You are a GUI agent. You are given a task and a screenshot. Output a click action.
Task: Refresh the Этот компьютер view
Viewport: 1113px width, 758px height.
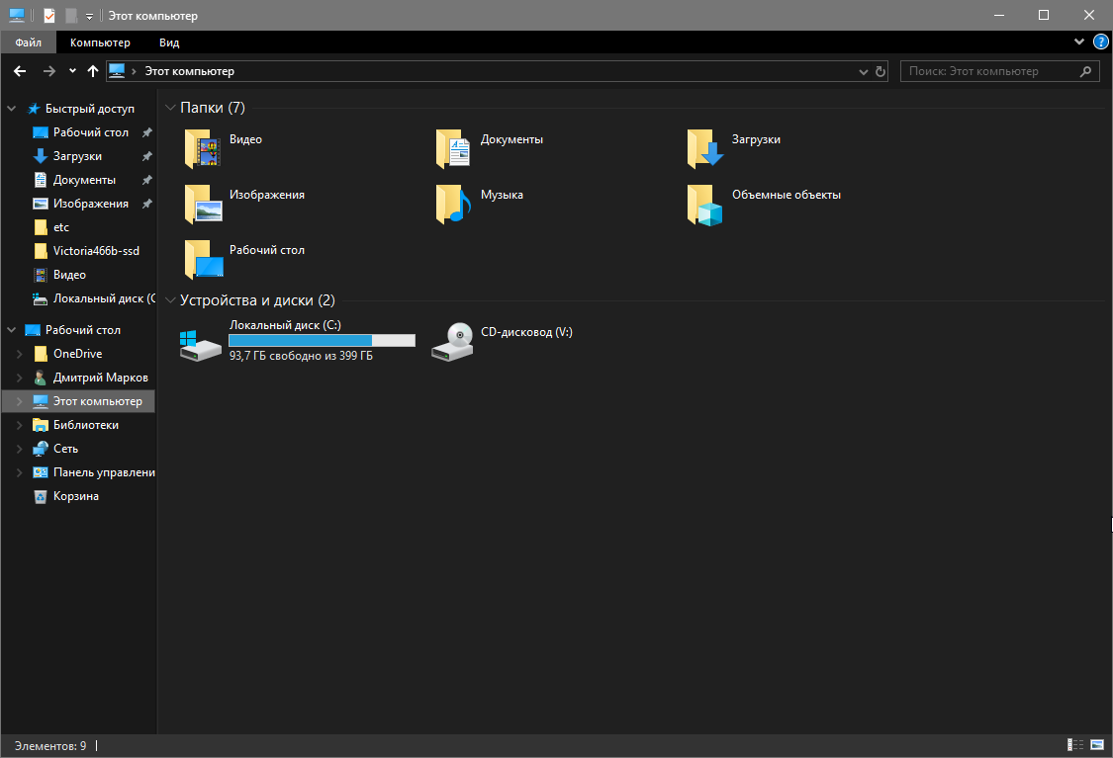click(881, 71)
